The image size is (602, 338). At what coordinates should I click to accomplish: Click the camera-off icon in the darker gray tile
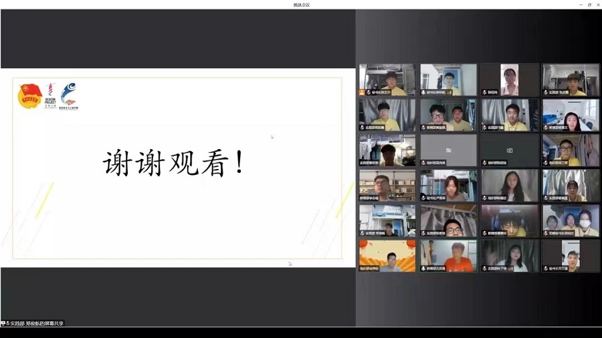point(509,150)
